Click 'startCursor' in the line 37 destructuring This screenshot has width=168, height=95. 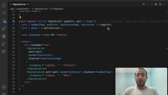[88, 25]
